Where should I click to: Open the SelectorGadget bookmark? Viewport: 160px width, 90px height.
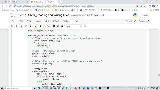(8, 10)
